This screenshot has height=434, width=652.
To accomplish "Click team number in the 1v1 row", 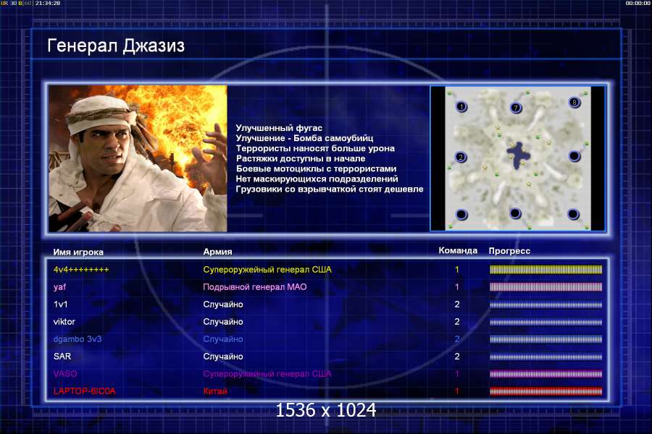I will [457, 305].
